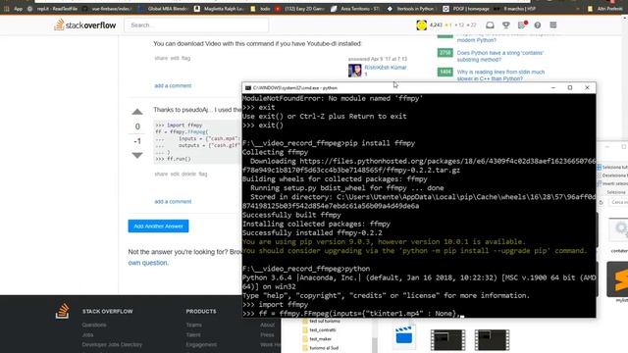The image size is (628, 353).
Task: Select 'turismo al Sud' folder in Explorer tree
Action: (x=320, y=348)
